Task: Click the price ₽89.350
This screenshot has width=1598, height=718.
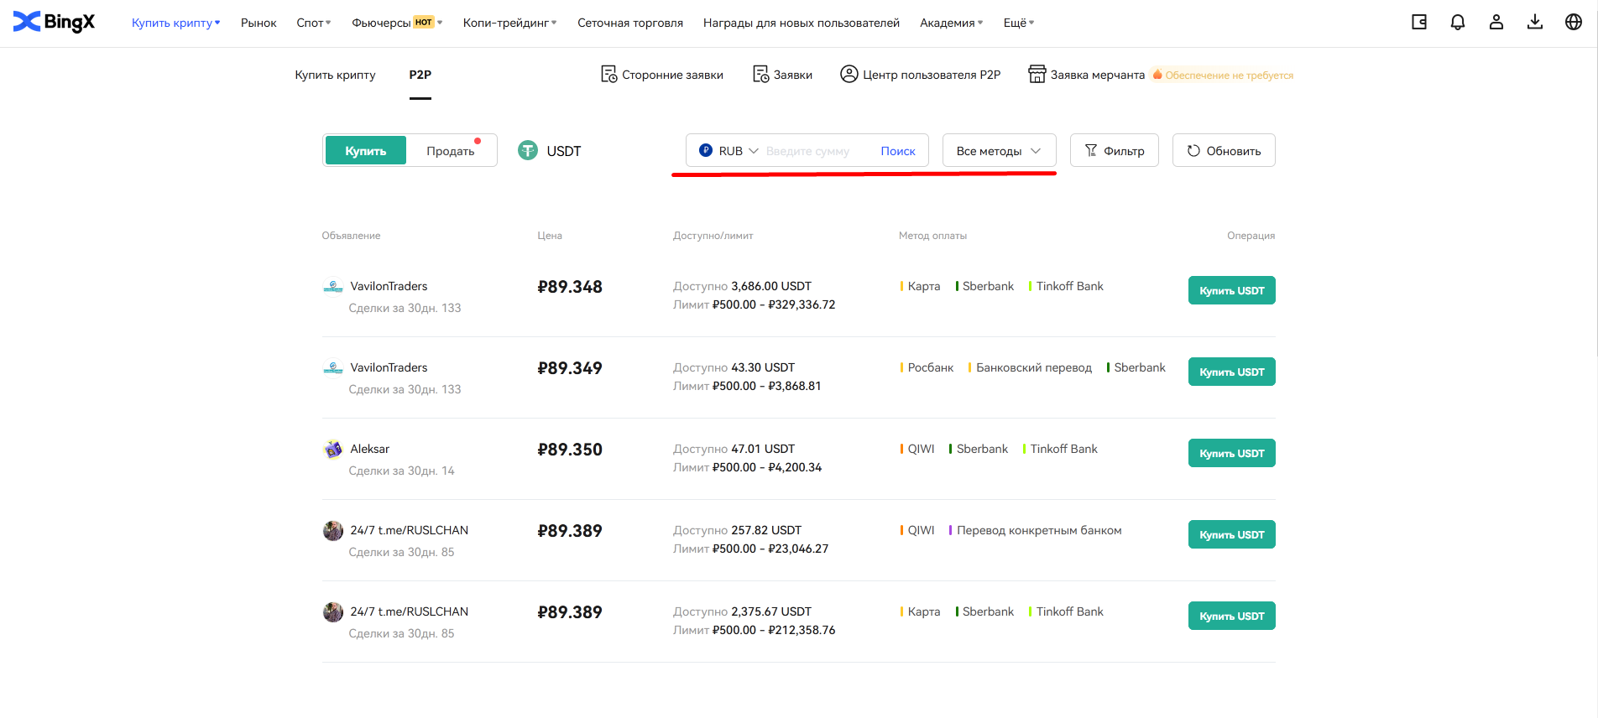Action: pos(570,450)
